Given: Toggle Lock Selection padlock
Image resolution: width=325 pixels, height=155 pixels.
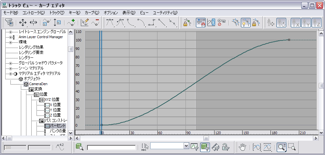Looking at the screenshot, I should tap(187, 23).
